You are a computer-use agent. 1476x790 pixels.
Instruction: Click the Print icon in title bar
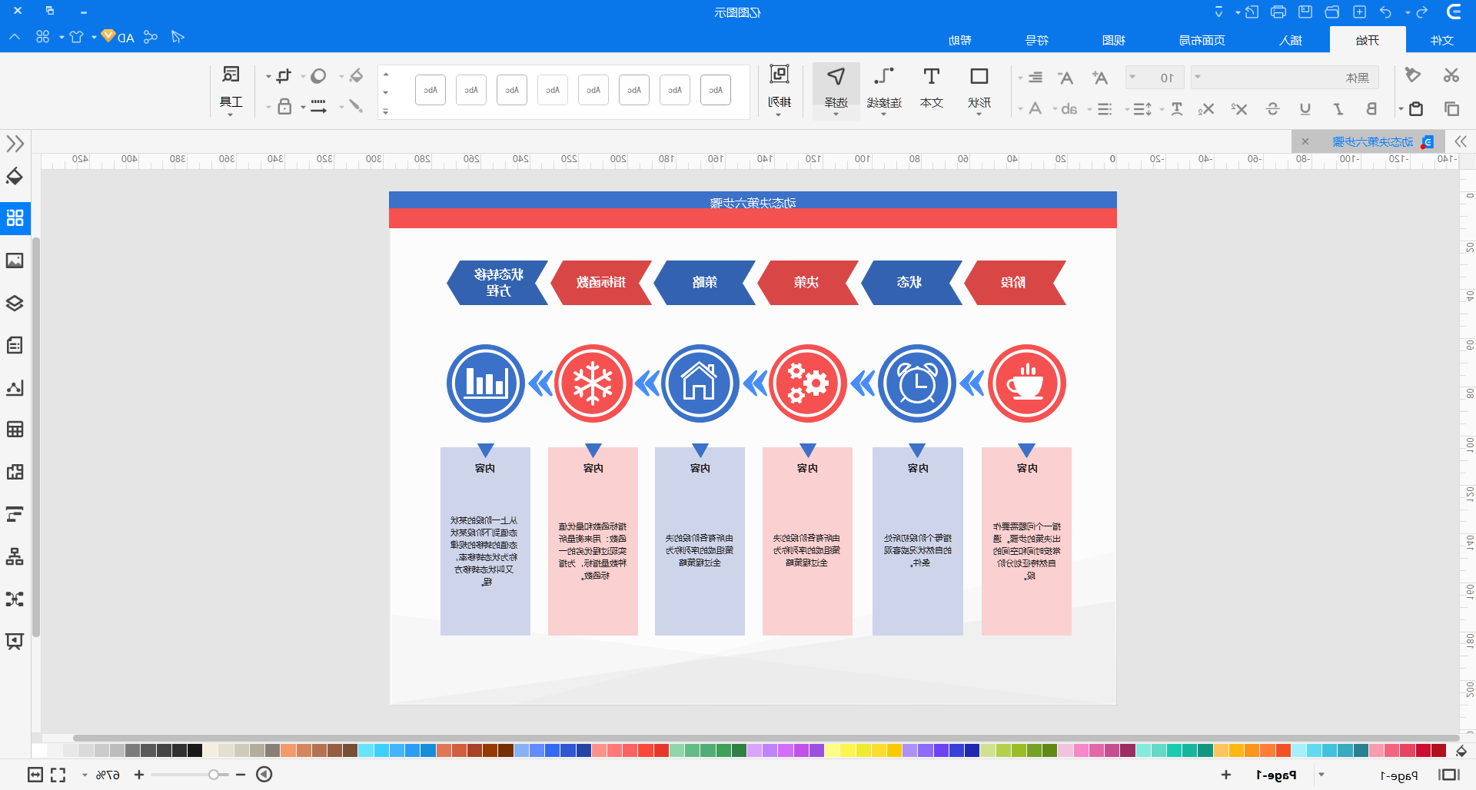coord(1278,12)
